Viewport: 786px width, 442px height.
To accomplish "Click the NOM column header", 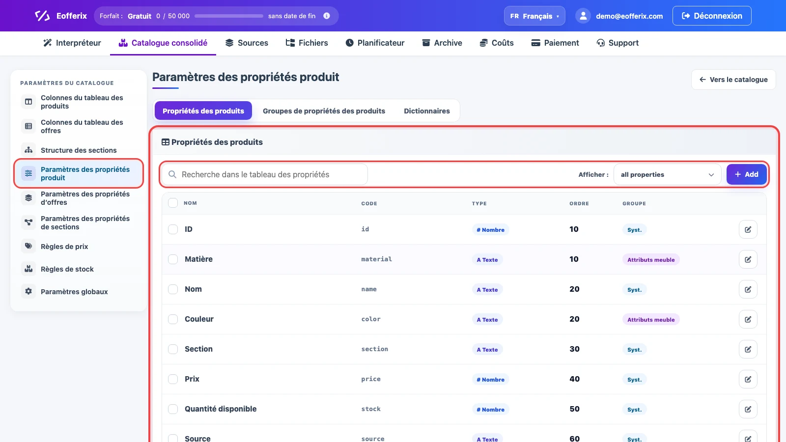I will coord(190,203).
